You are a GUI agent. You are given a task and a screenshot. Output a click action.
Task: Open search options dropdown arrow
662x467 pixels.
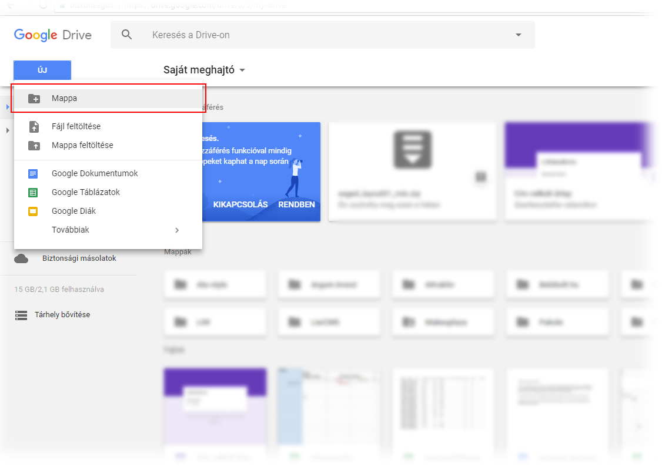pos(518,35)
